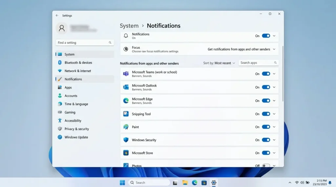336x187 pixels.
Task: Open Gaming settings page
Action: (x=85, y=112)
